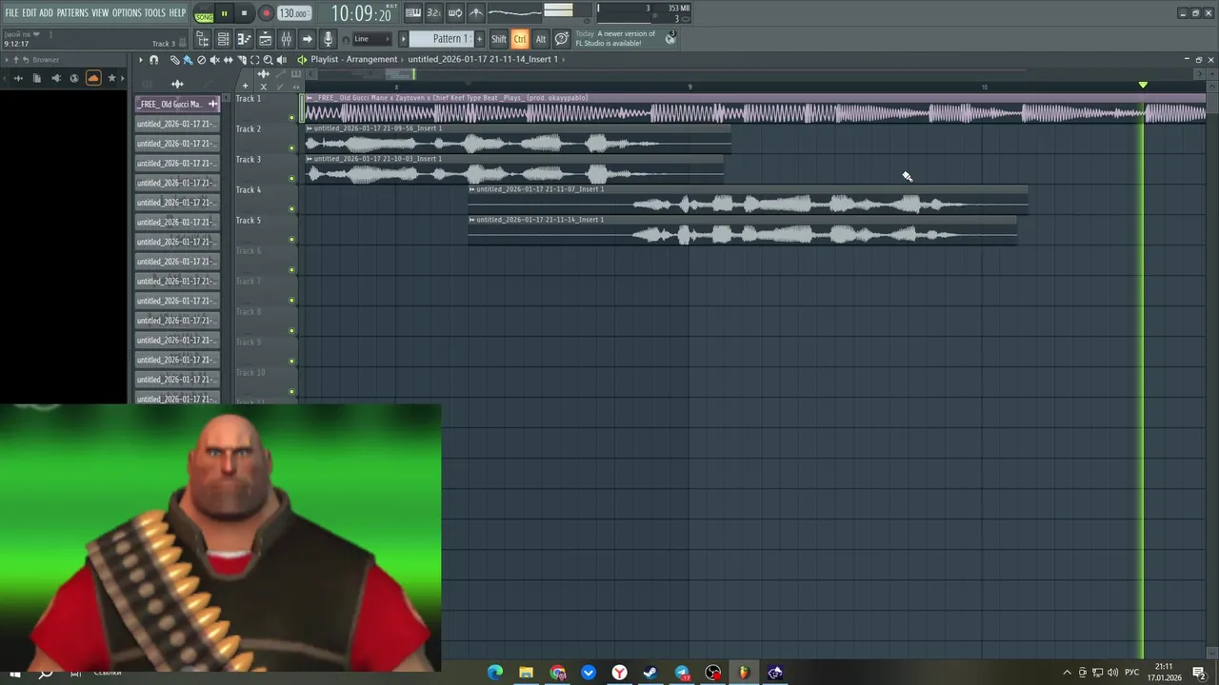Stop playback in the transport bar

(x=244, y=13)
